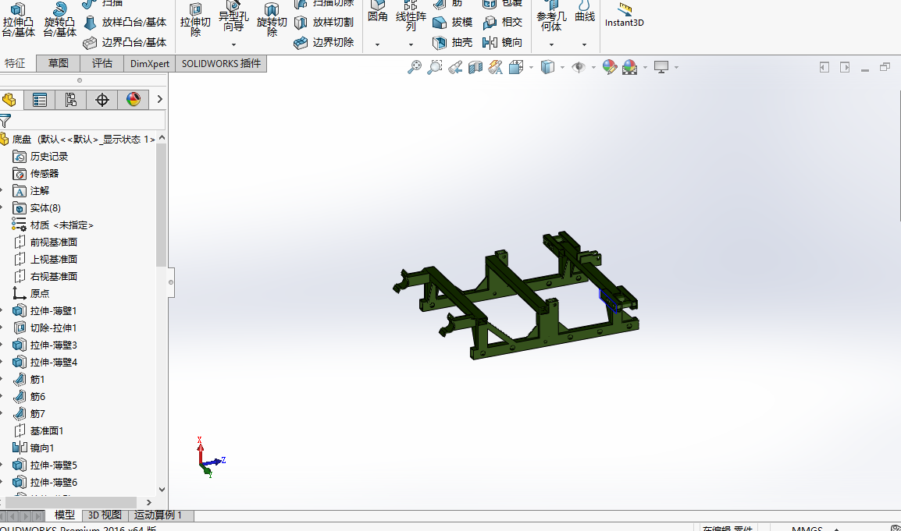Screen dimensions: 901x531
Task: Select the 镜向 mirror tool in ribbon
Action: click(502, 42)
